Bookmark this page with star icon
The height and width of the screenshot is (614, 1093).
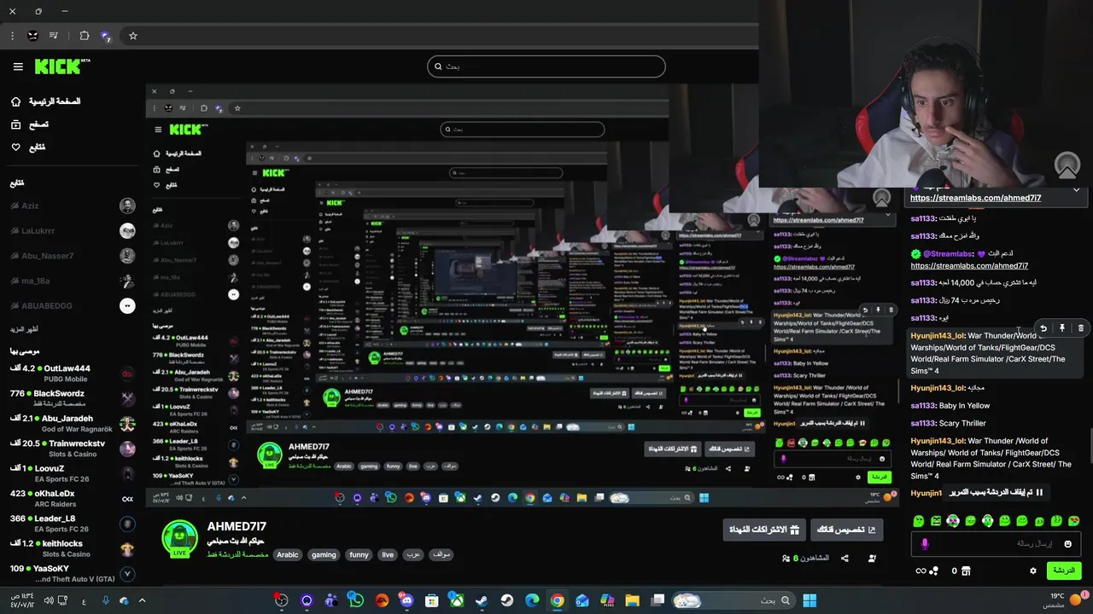point(133,36)
